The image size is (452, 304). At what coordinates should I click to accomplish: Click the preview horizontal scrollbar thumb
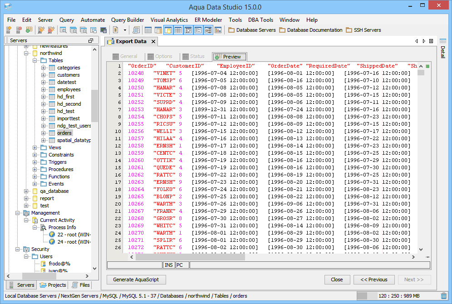coord(190,257)
